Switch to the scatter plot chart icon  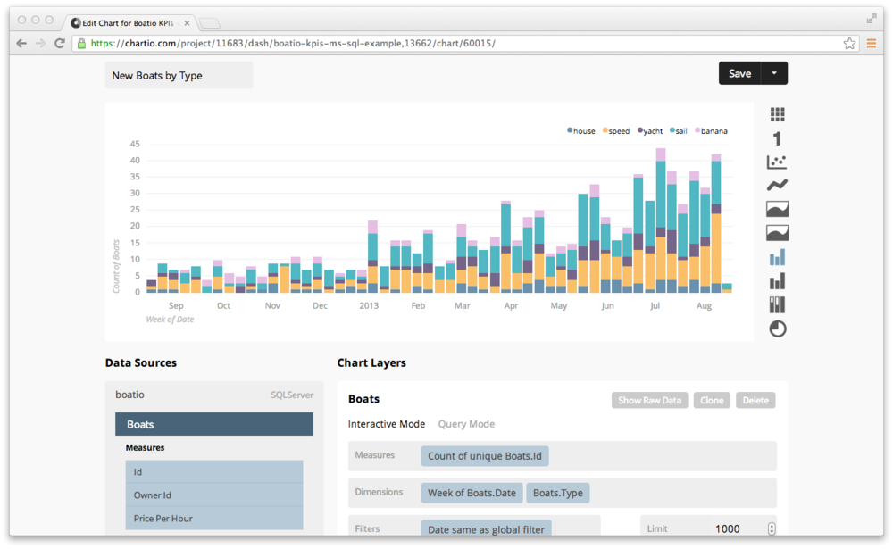point(777,162)
